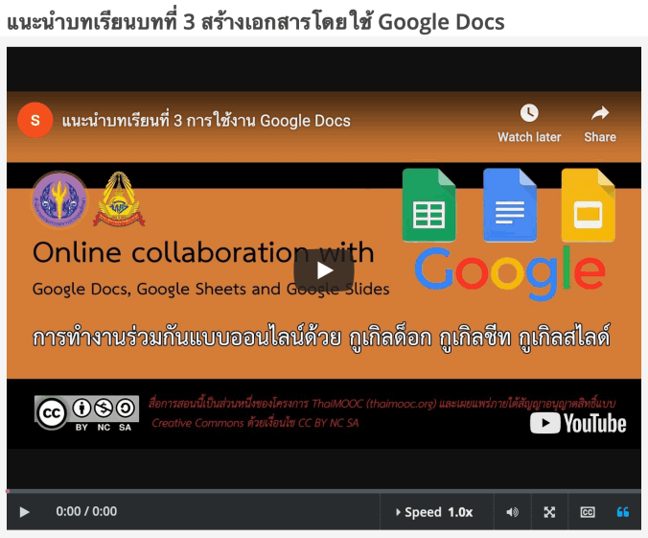Enter fullscreen with the expand arrows icon

549,512
